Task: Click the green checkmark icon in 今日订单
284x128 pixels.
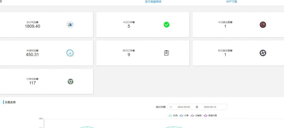Action: coord(166,25)
